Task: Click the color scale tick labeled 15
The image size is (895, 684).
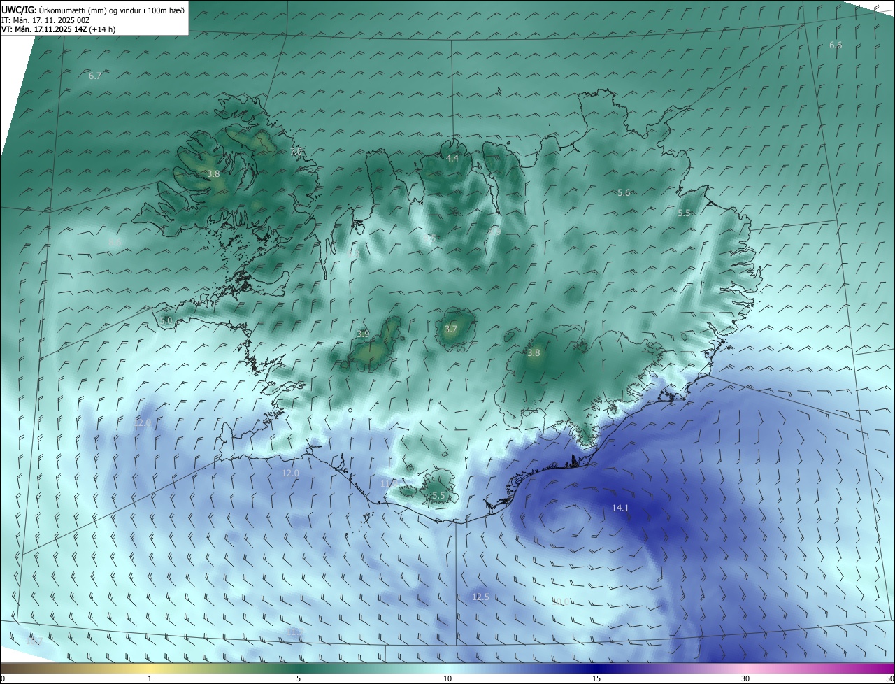Action: coord(596,678)
